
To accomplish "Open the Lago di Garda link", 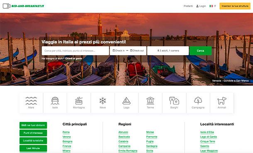I will pyautogui.click(x=209, y=137).
